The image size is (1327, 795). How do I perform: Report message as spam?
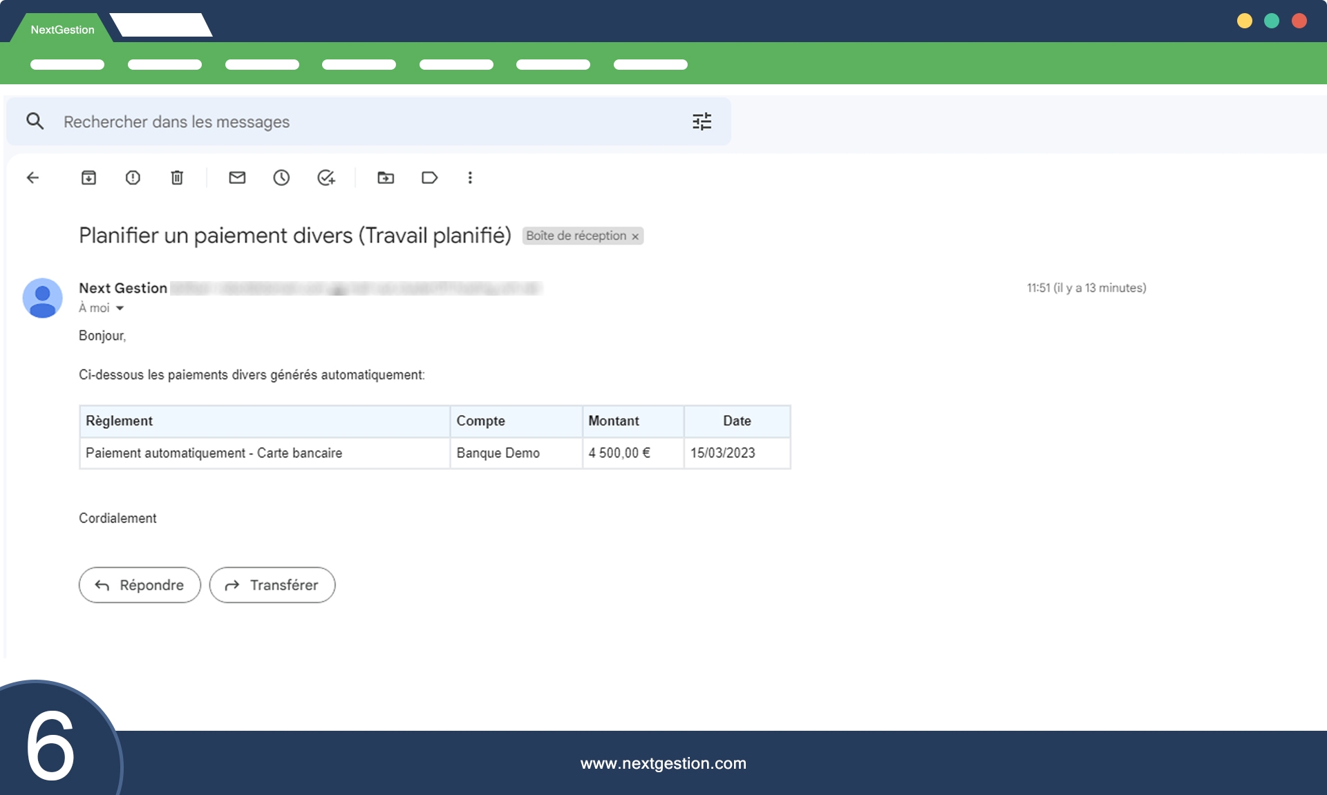133,178
